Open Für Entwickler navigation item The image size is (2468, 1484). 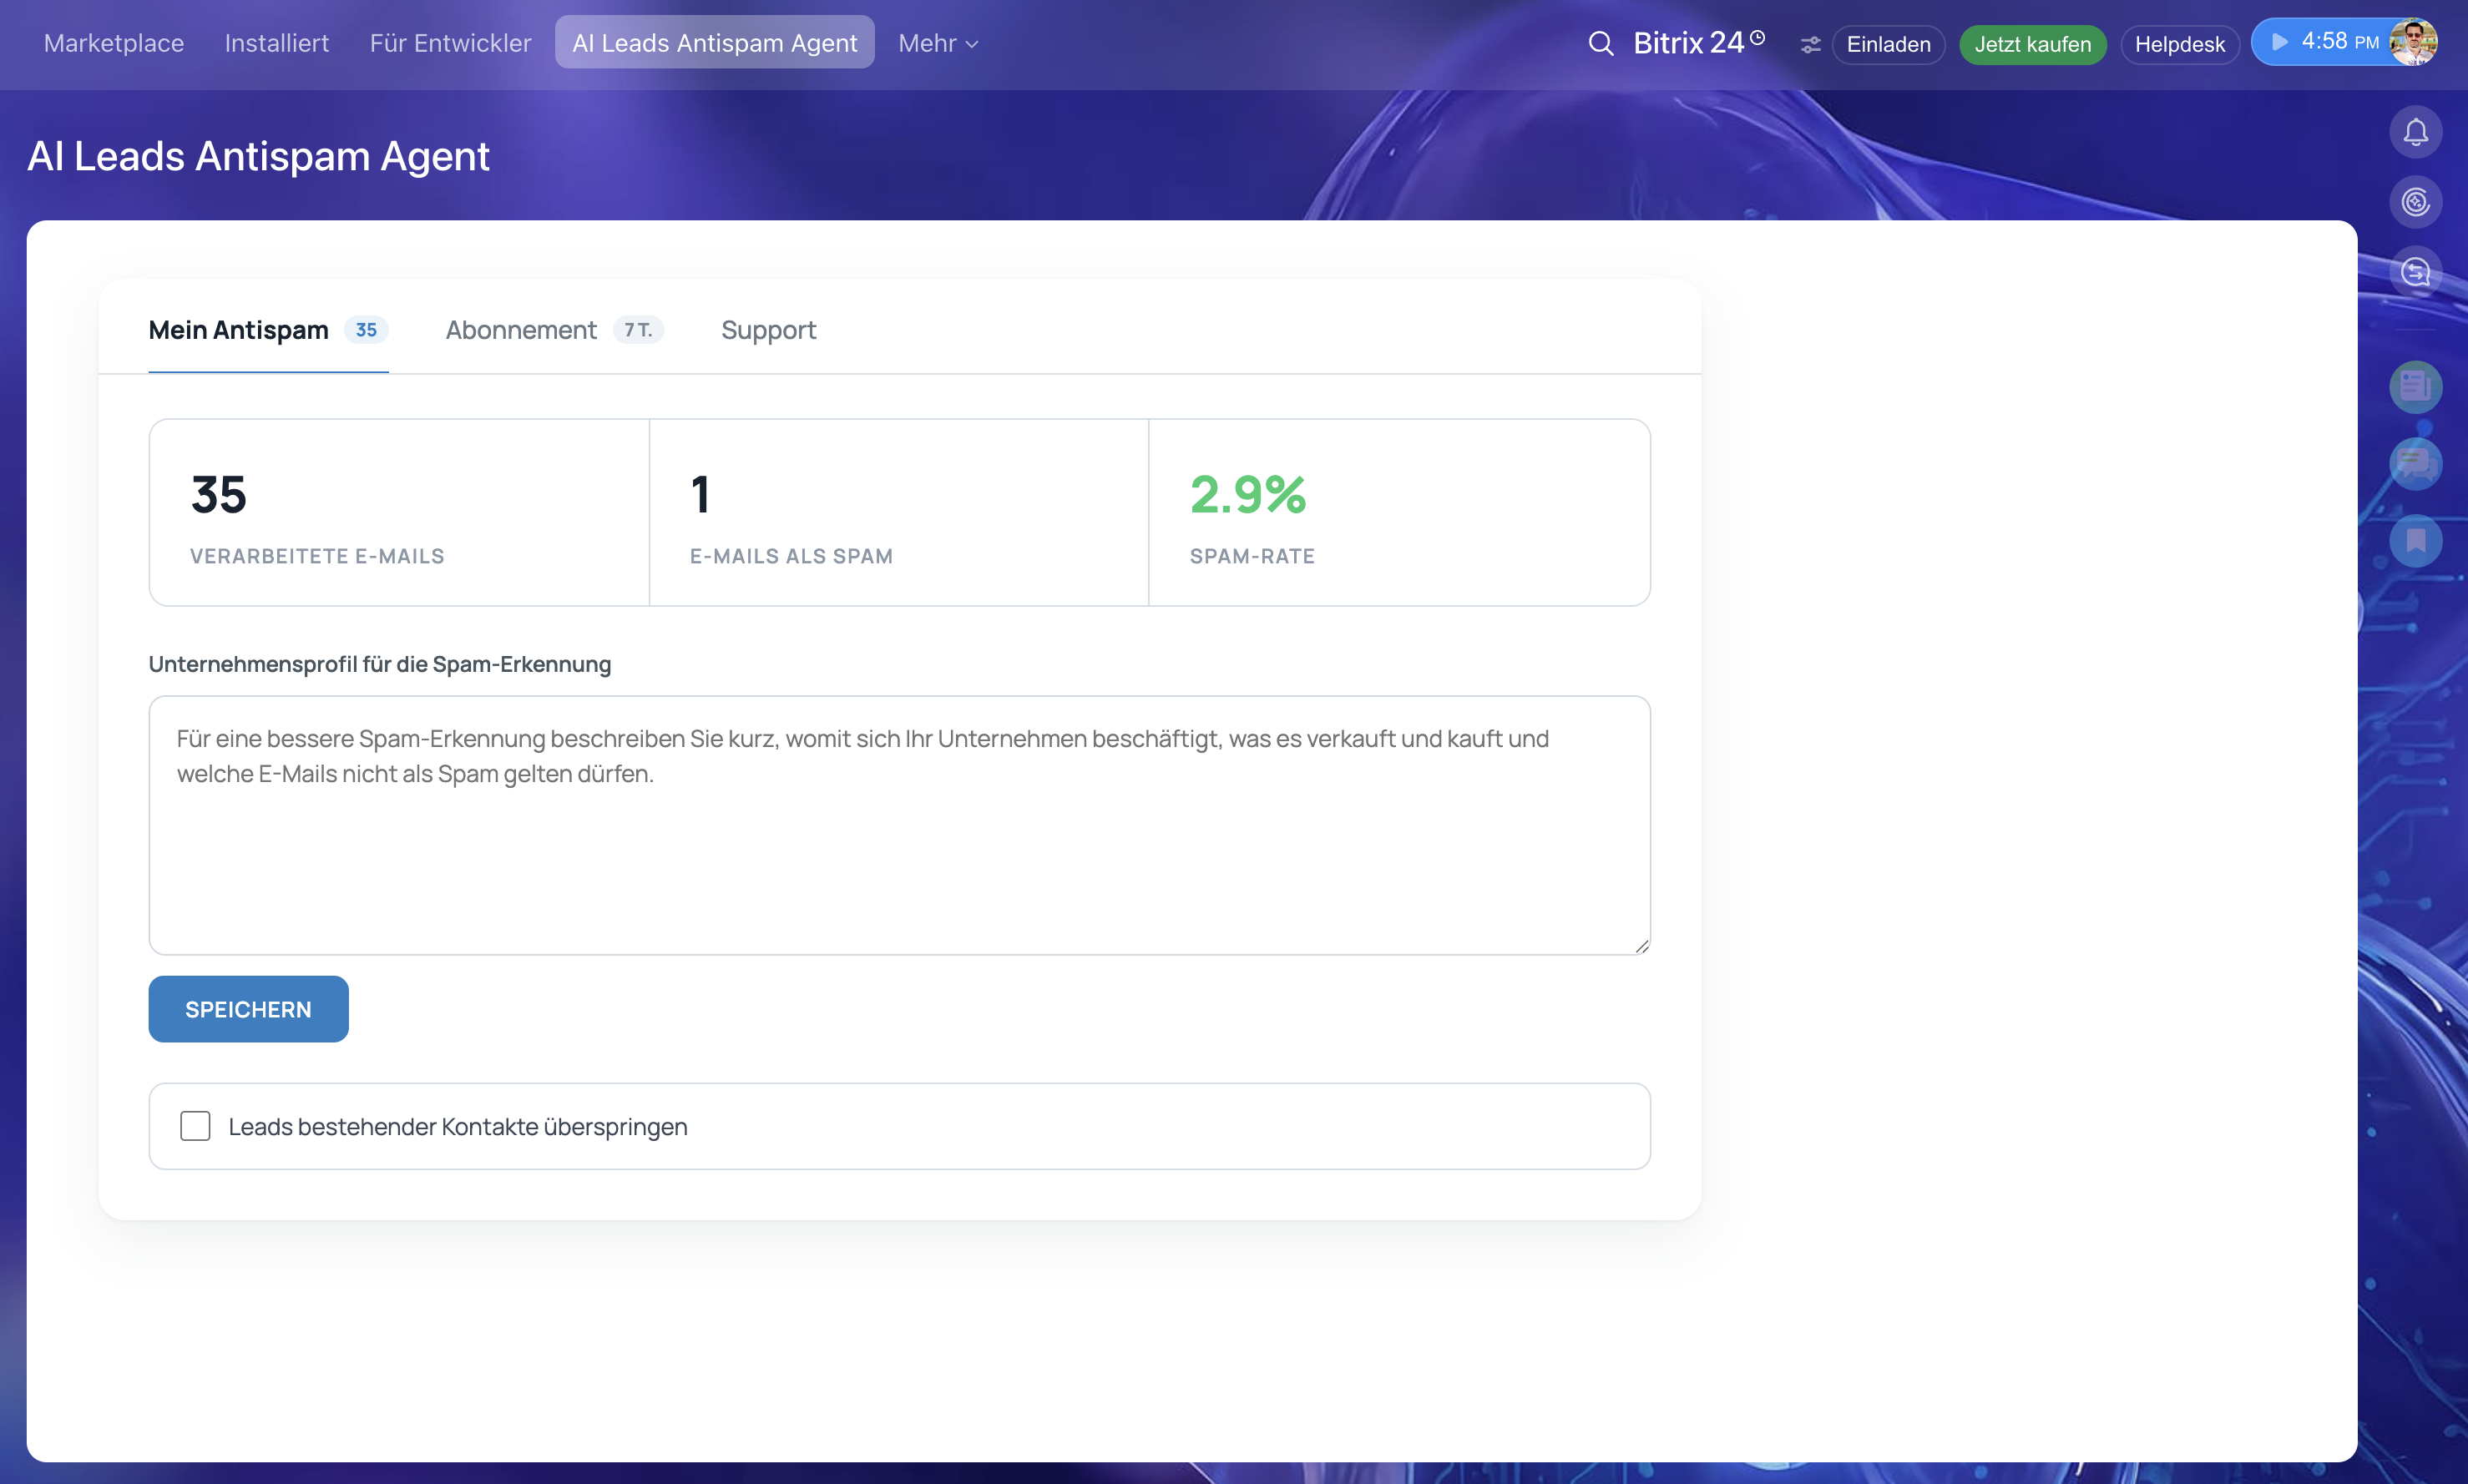(450, 43)
